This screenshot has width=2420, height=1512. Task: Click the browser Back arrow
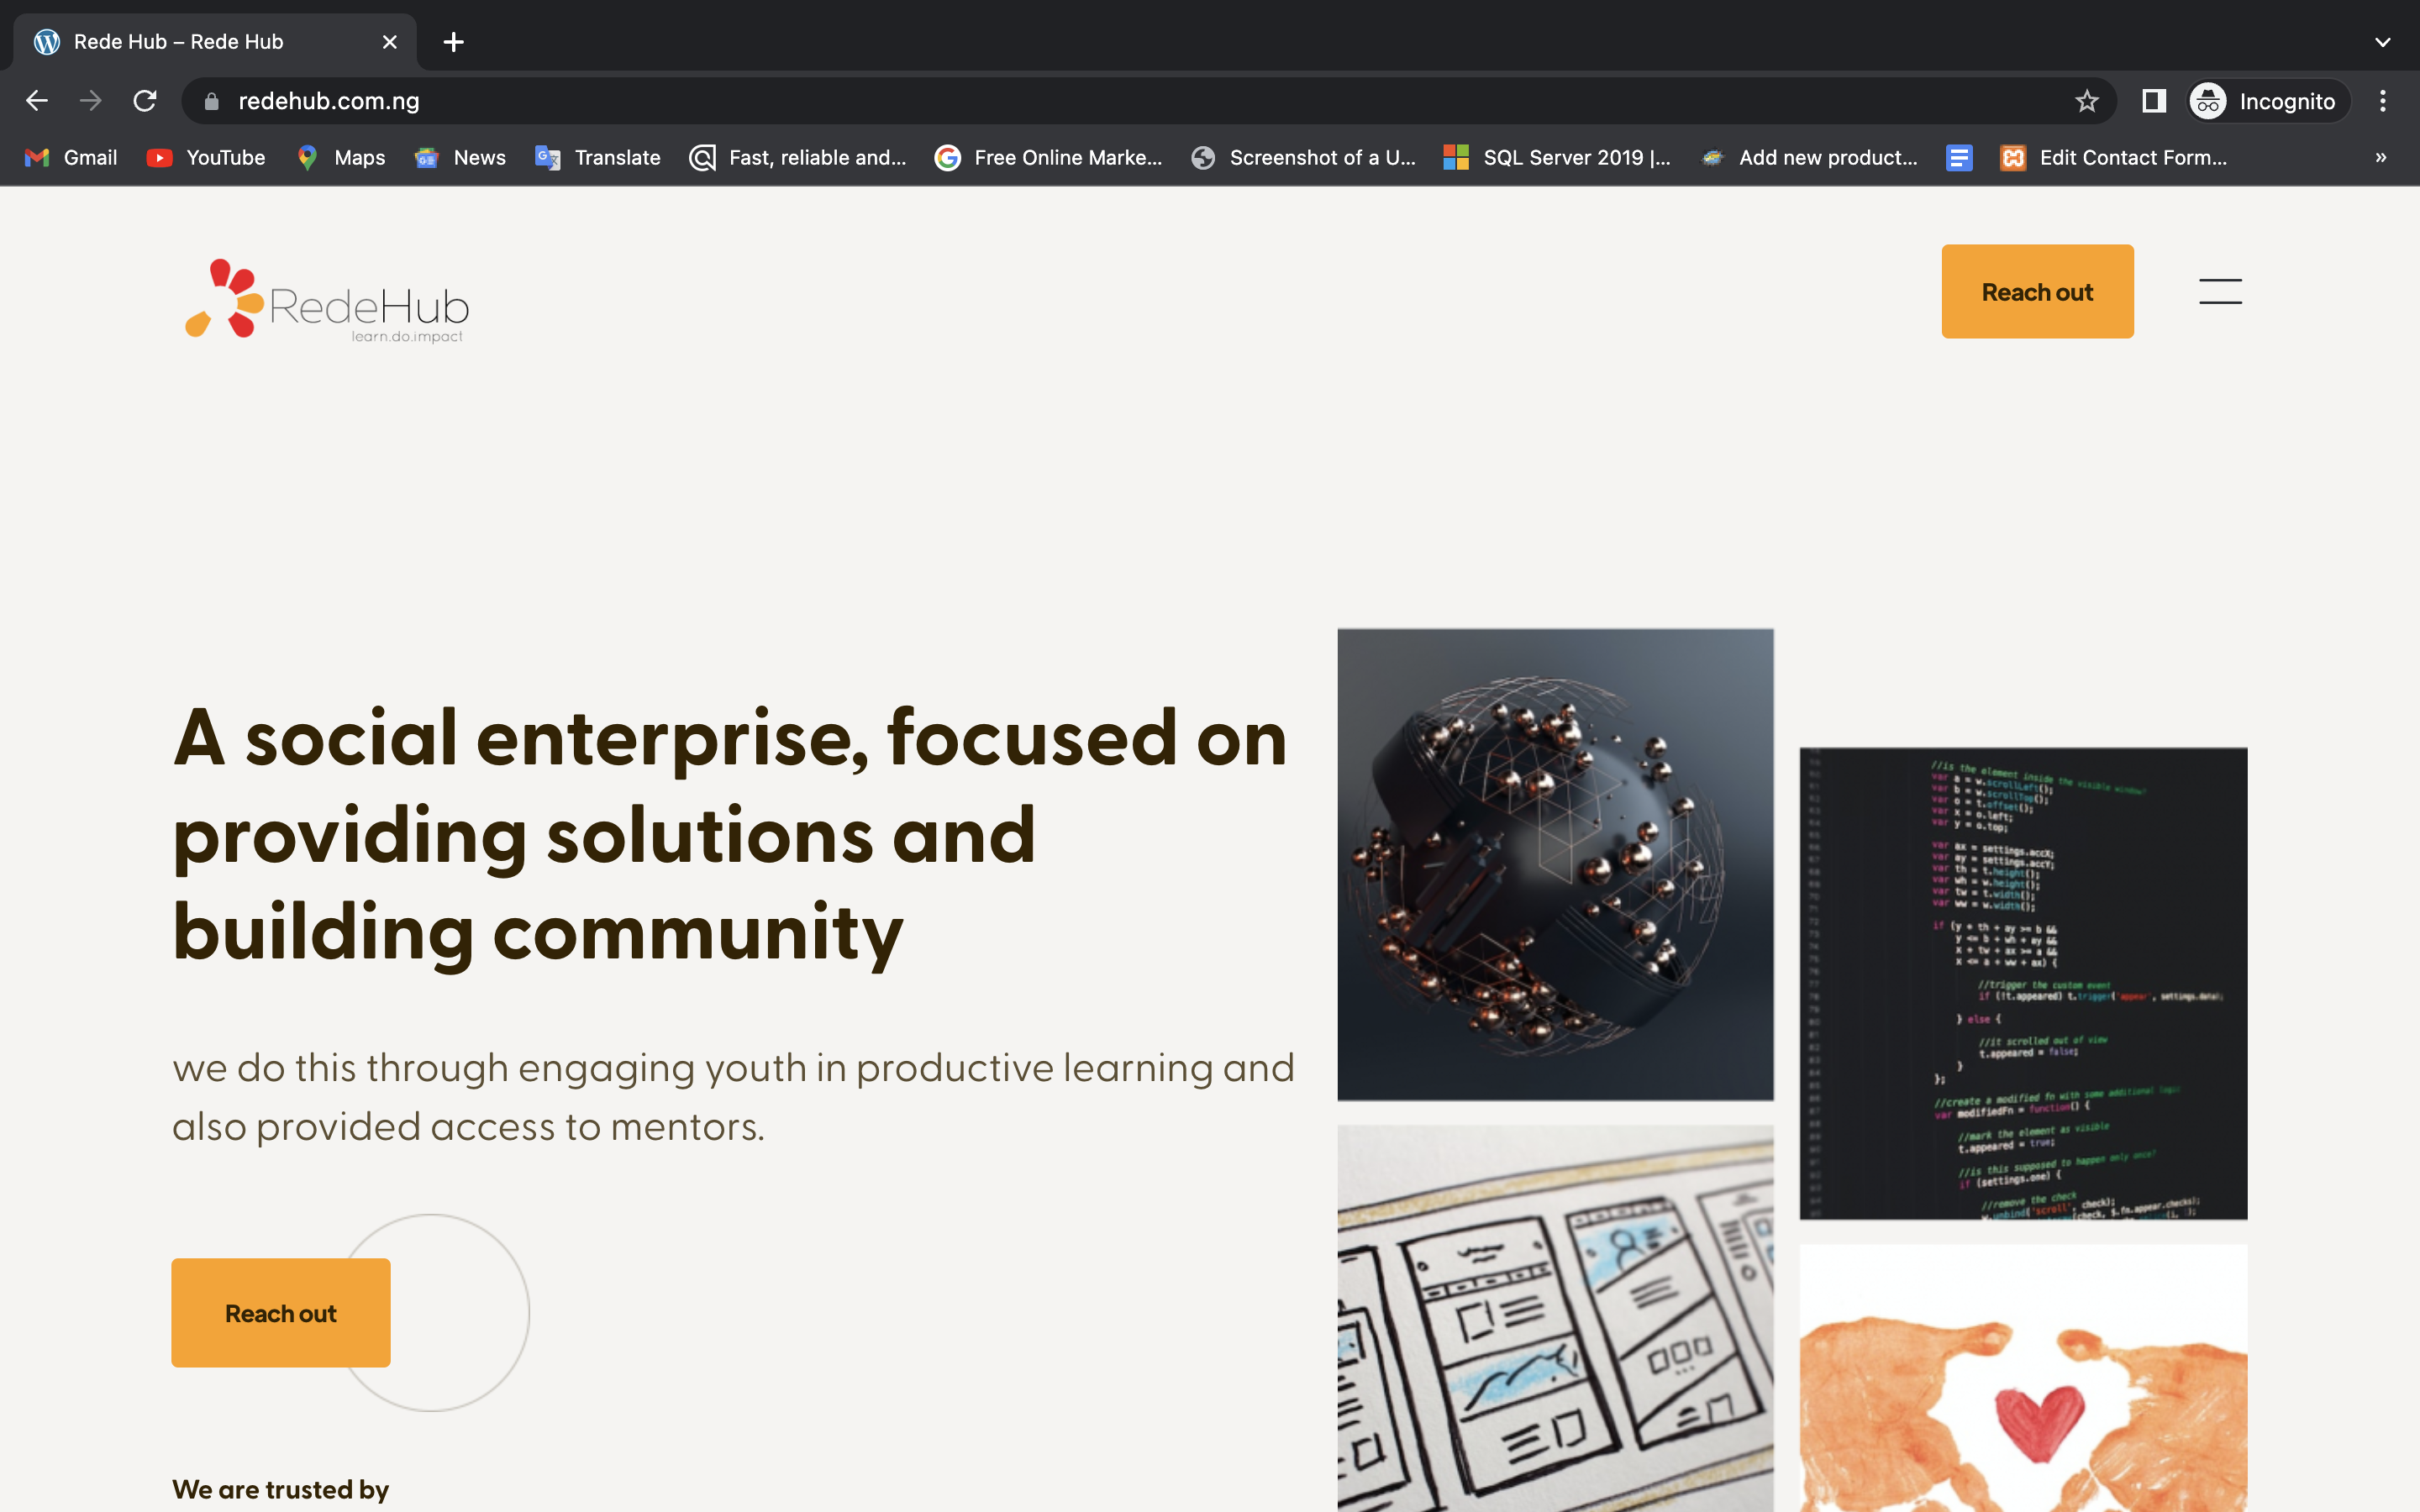[x=37, y=101]
